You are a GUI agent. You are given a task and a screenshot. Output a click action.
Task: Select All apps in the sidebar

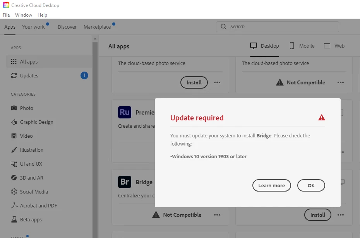[49, 62]
